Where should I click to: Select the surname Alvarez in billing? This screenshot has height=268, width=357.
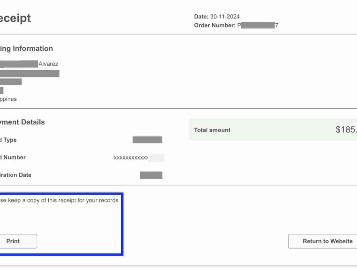(48, 64)
